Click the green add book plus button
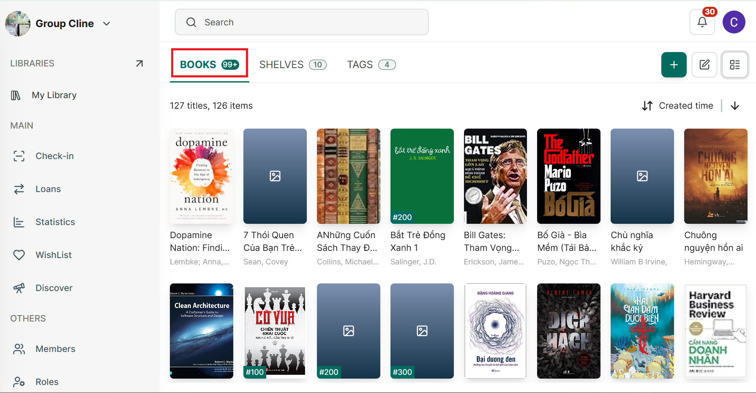Image resolution: width=756 pixels, height=393 pixels. pyautogui.click(x=674, y=65)
